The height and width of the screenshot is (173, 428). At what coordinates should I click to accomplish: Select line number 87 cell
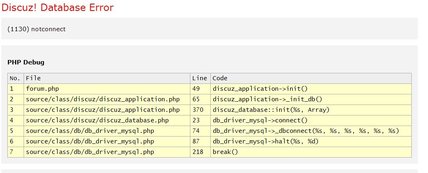tap(200, 142)
